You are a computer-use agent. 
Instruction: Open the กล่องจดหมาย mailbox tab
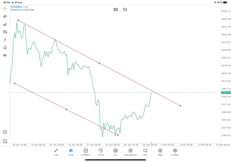(130, 152)
